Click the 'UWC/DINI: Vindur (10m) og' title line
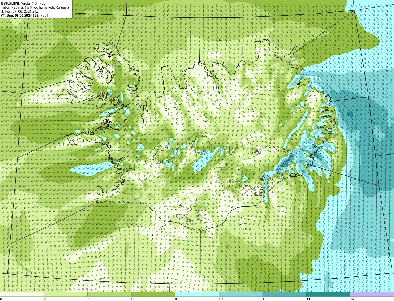This screenshot has height=301, width=394. coord(23,3)
